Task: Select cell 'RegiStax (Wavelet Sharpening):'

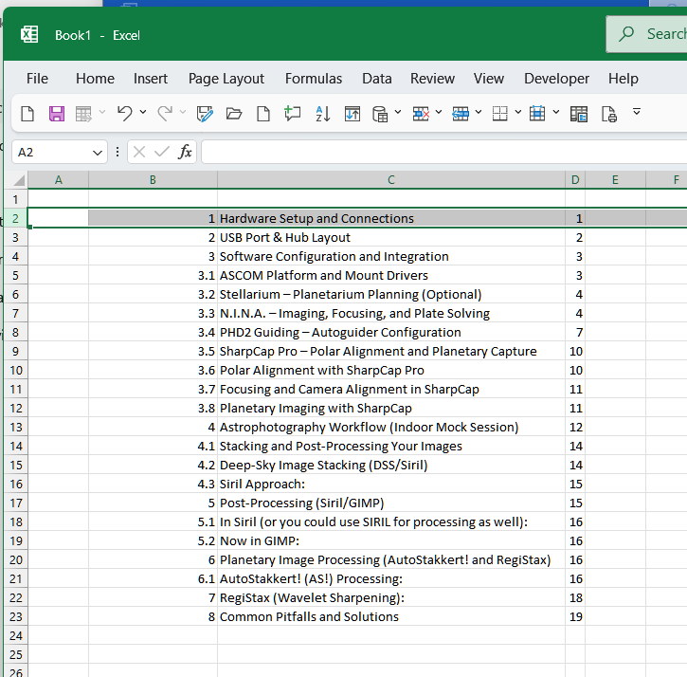Action: (x=391, y=597)
